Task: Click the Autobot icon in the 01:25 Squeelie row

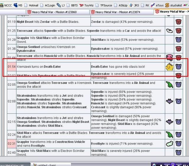Action: tap(178, 31)
